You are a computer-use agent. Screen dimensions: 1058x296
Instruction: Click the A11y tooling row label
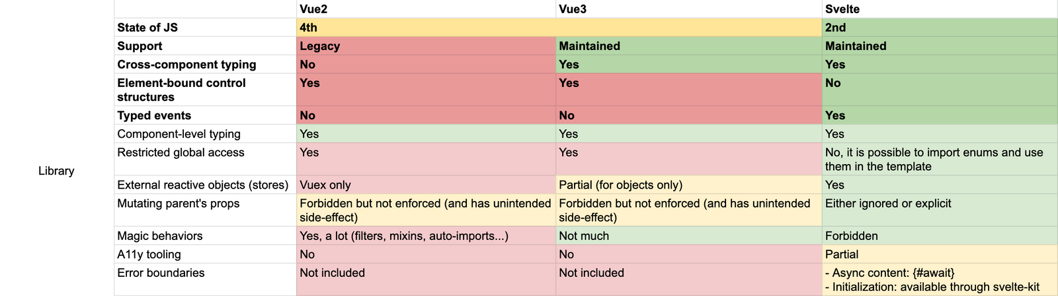point(205,254)
